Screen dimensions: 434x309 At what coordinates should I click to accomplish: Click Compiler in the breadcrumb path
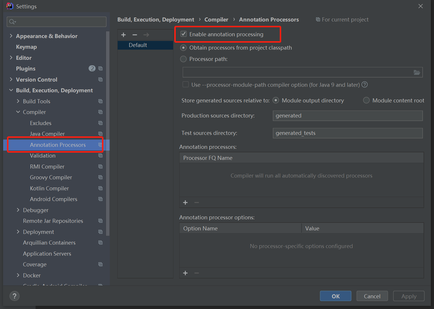click(x=216, y=19)
